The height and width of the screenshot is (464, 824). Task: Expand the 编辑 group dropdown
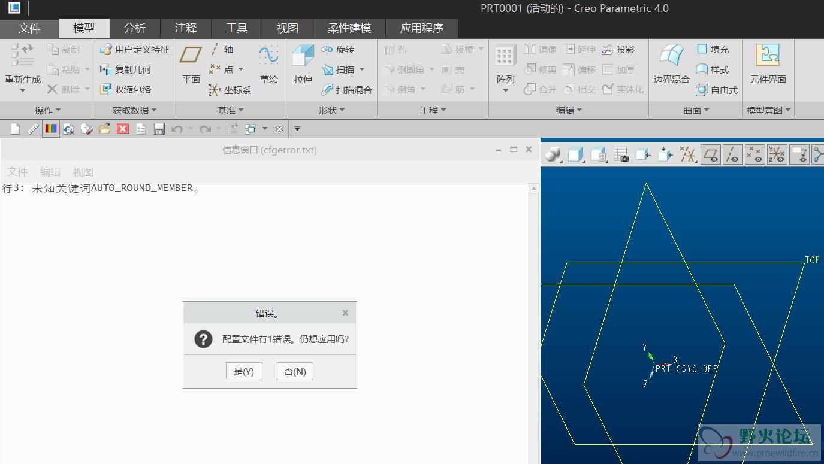click(x=569, y=110)
